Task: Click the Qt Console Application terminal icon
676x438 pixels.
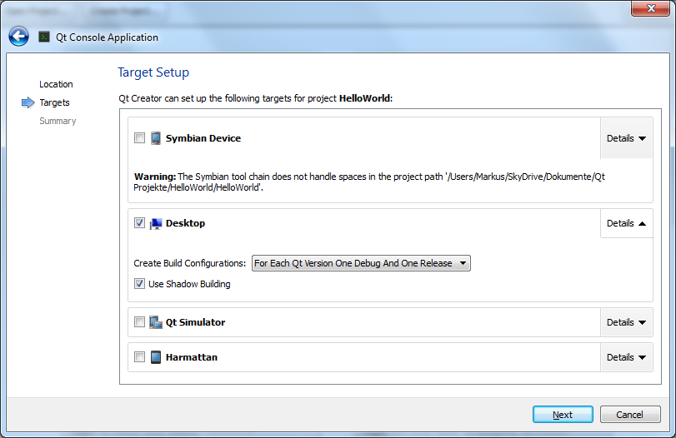Action: 44,37
